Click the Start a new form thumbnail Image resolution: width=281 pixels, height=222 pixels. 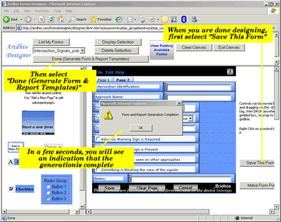tap(38, 123)
